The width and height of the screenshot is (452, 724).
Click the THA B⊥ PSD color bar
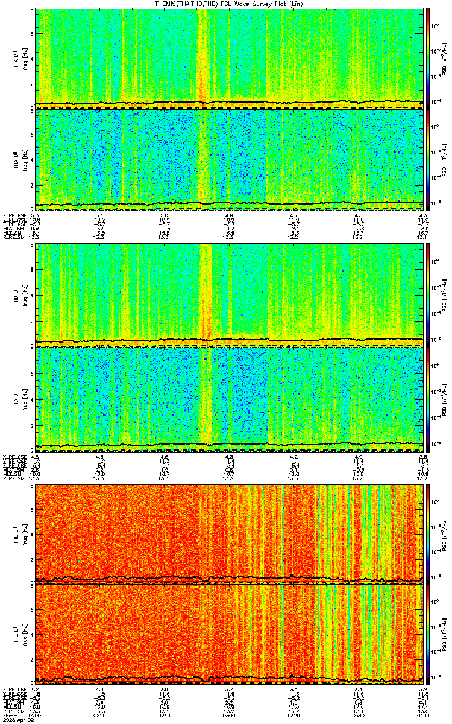428,58
